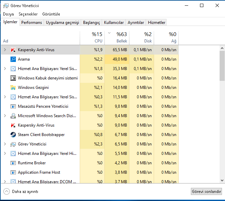Switch to the Ayrıntılar tab

[136, 23]
